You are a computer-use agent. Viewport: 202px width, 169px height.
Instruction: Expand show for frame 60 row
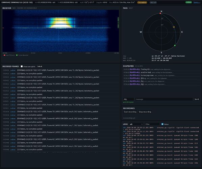[x=13, y=146]
